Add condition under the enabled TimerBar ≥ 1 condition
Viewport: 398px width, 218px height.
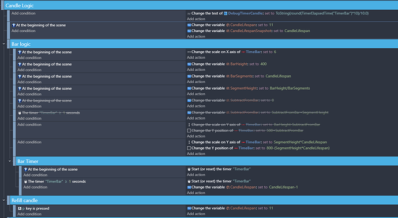point(35,187)
